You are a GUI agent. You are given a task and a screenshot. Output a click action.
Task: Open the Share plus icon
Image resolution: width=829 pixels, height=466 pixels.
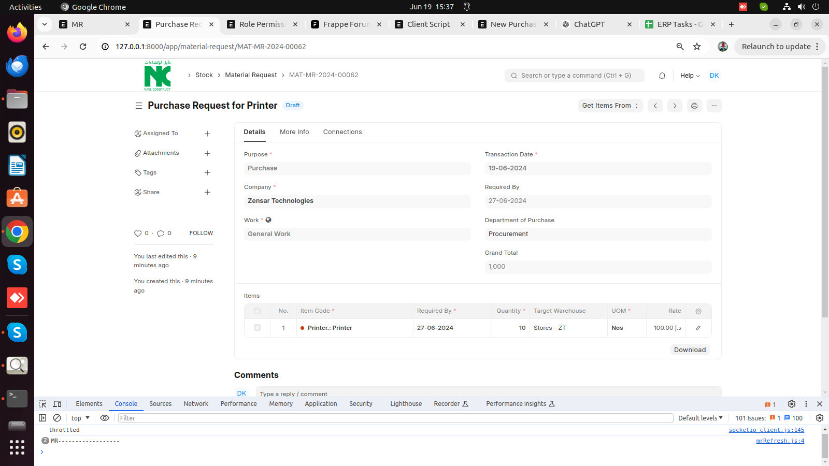(207, 192)
